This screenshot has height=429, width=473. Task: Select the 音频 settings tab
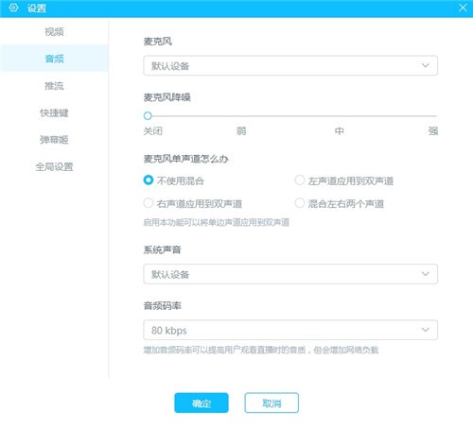tap(54, 59)
